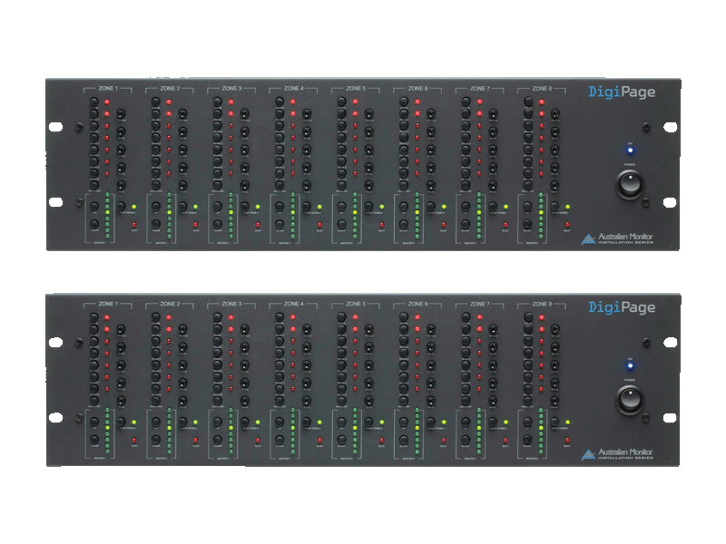Adjust Zone 2 Treble trim pot, lower unit
This screenshot has height=544, width=726.
point(183,329)
